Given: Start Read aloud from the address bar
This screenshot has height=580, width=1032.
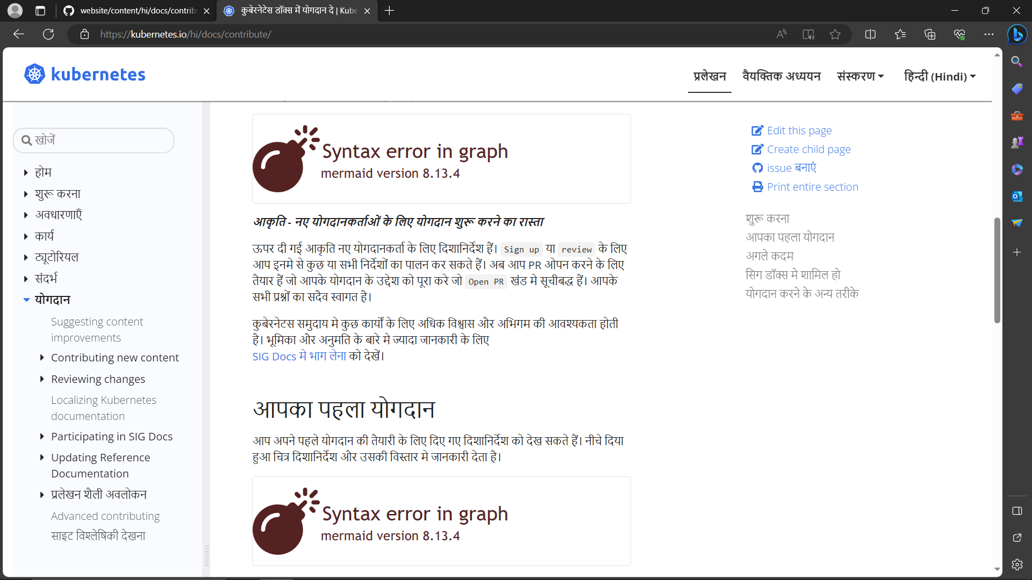Looking at the screenshot, I should pyautogui.click(x=782, y=34).
